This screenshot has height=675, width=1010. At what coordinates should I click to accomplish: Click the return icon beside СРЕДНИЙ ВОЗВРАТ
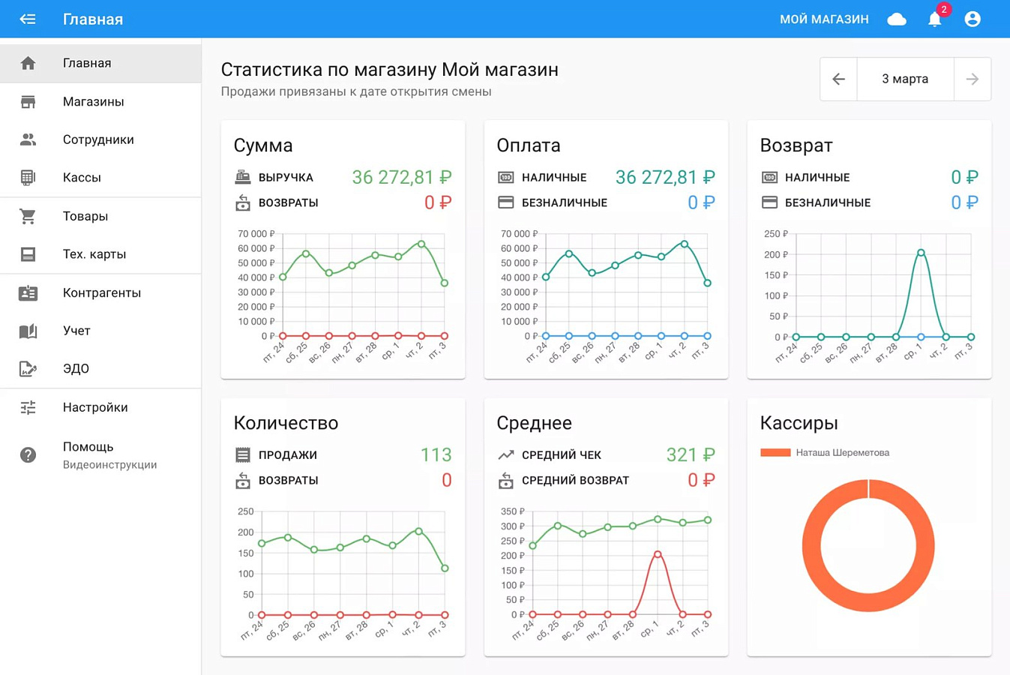click(506, 480)
